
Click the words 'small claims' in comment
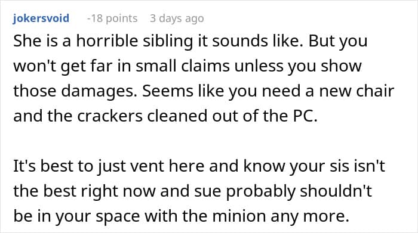click(183, 66)
